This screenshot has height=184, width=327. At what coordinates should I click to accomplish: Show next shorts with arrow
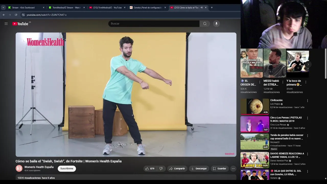(308, 64)
